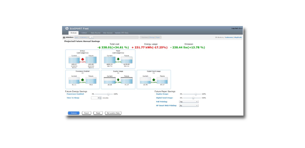Click green down arrow in Paper panel

click(x=118, y=60)
